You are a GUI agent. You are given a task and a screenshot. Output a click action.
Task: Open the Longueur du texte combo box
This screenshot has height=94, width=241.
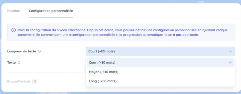160,51
